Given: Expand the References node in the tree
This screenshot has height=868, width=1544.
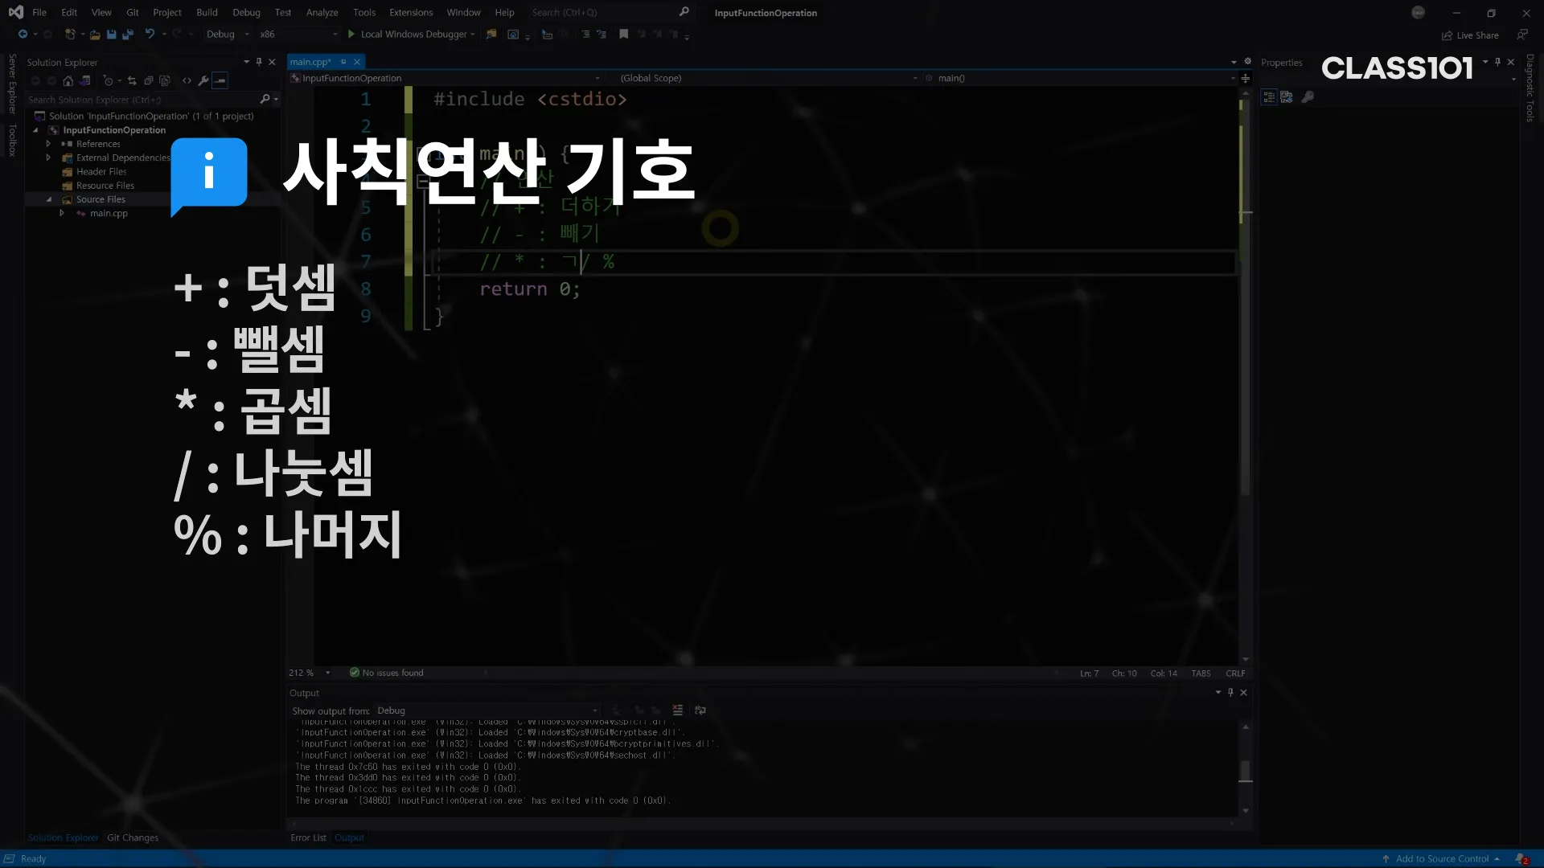Looking at the screenshot, I should point(48,144).
